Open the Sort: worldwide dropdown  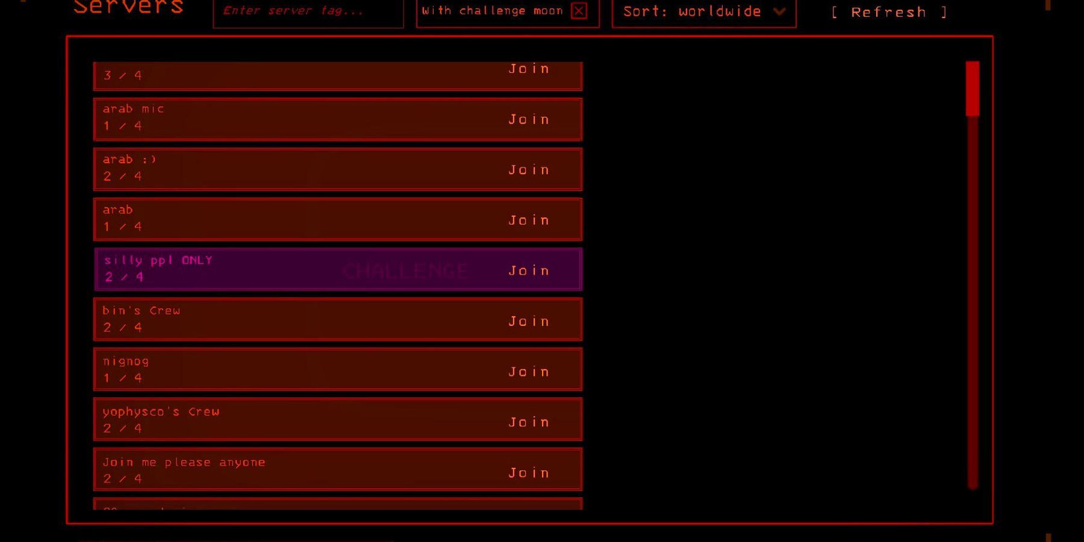point(703,11)
